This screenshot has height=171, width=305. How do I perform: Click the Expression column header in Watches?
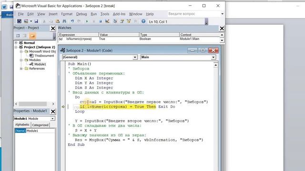coord(78,35)
